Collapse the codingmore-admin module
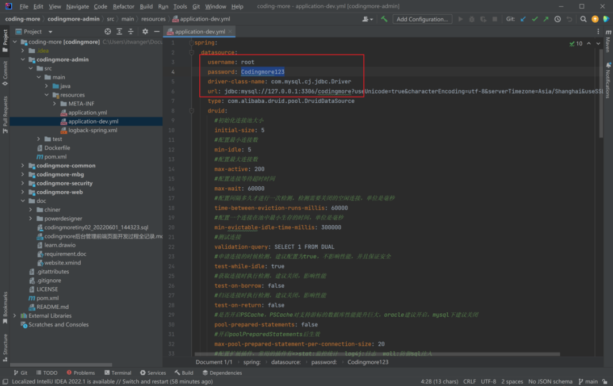This screenshot has width=613, height=386. (23, 60)
